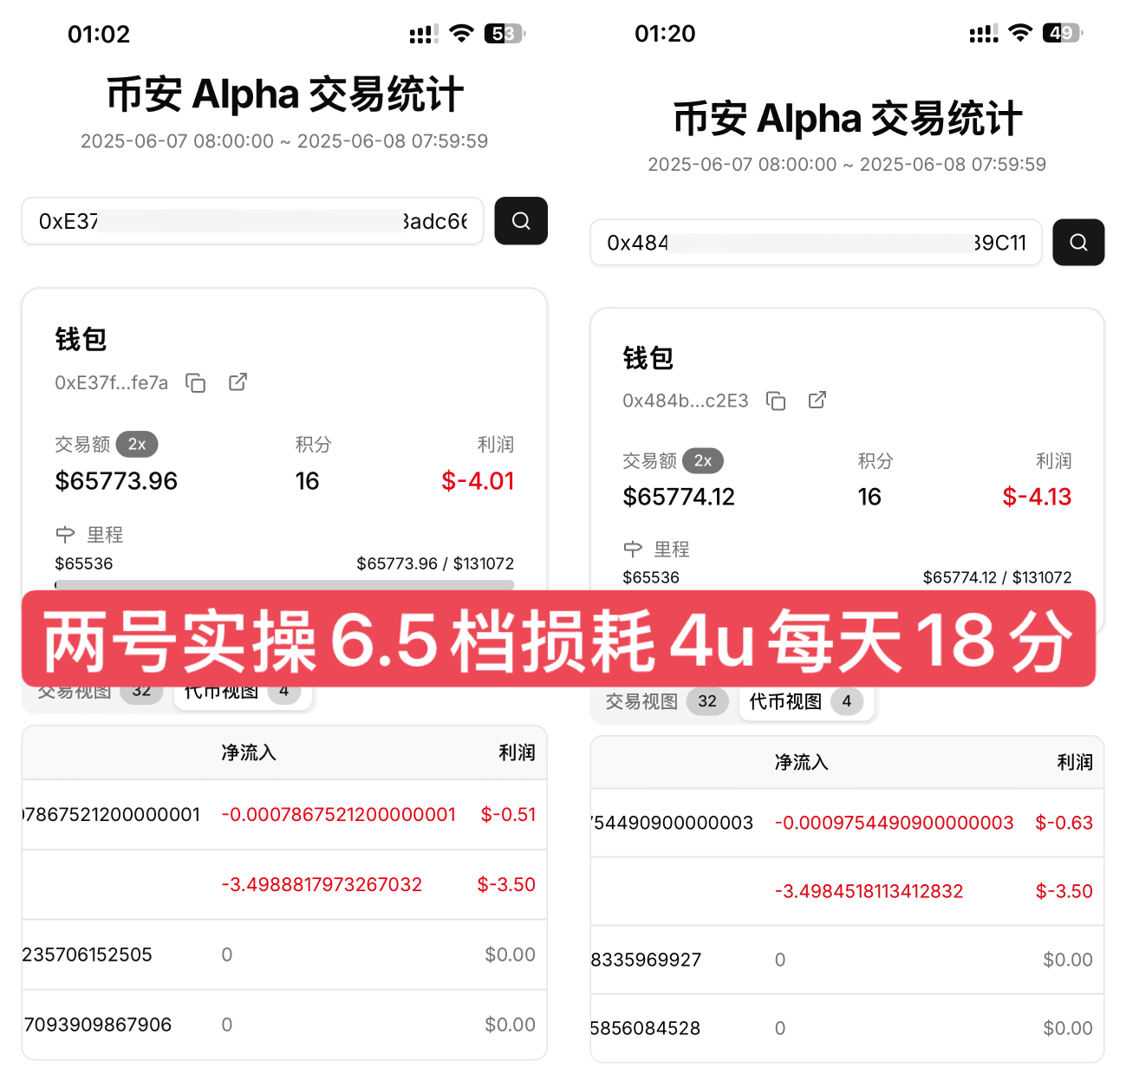Copy wallet address 0x484b...c2E3
The width and height of the screenshot is (1126, 1068).
pos(776,400)
